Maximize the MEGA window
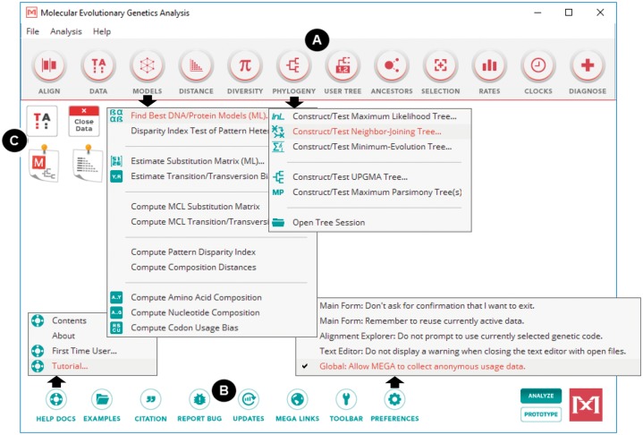This screenshot has height=435, width=643. pyautogui.click(x=569, y=13)
